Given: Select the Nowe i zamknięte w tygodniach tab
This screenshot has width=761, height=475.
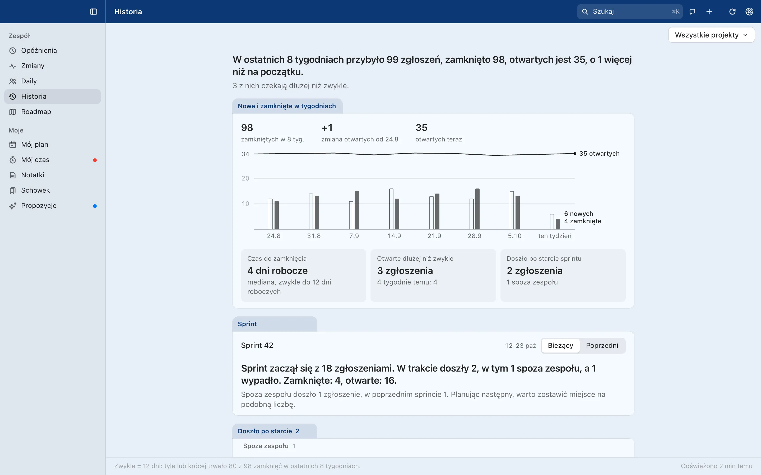Looking at the screenshot, I should (x=287, y=106).
